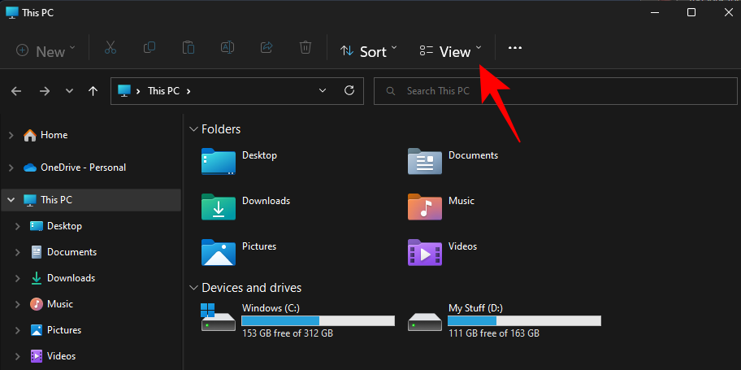Click This PC breadcrumb in address bar

click(163, 91)
